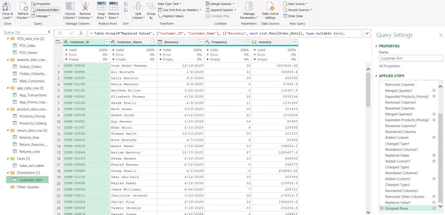Expand the formula bar with chevron

(367, 33)
